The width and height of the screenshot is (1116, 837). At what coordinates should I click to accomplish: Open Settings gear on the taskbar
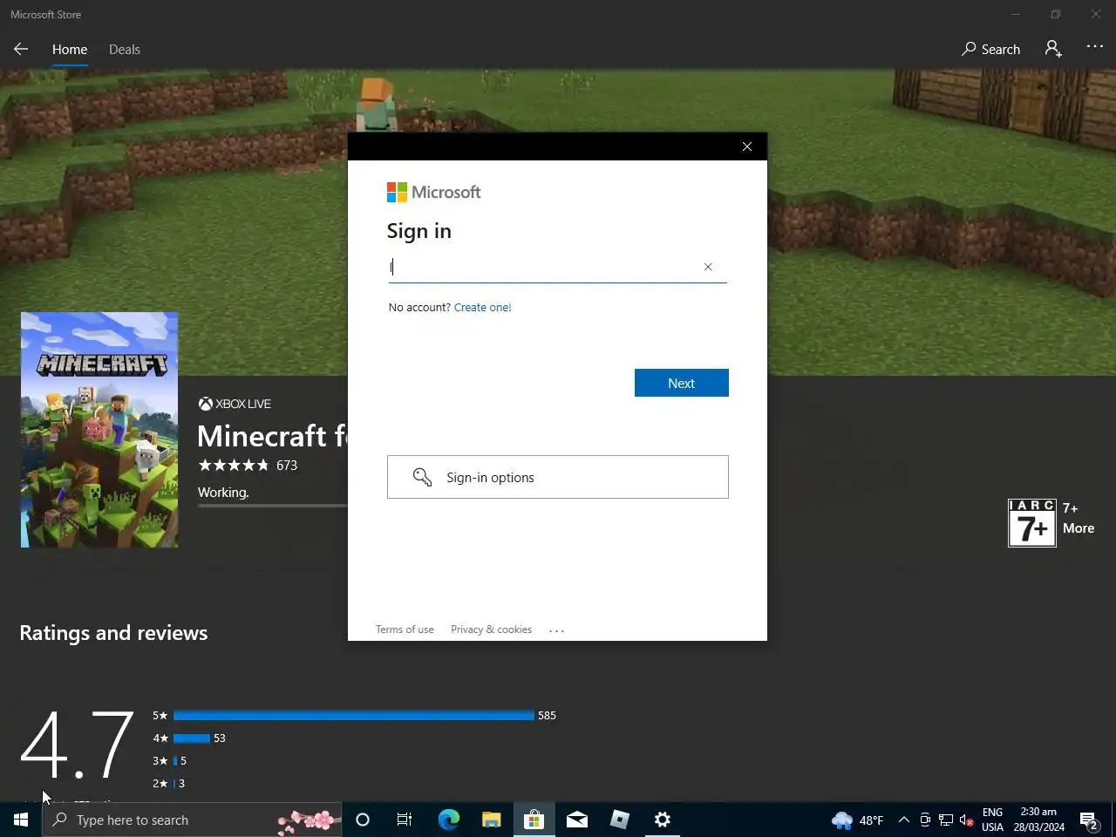[x=663, y=820]
